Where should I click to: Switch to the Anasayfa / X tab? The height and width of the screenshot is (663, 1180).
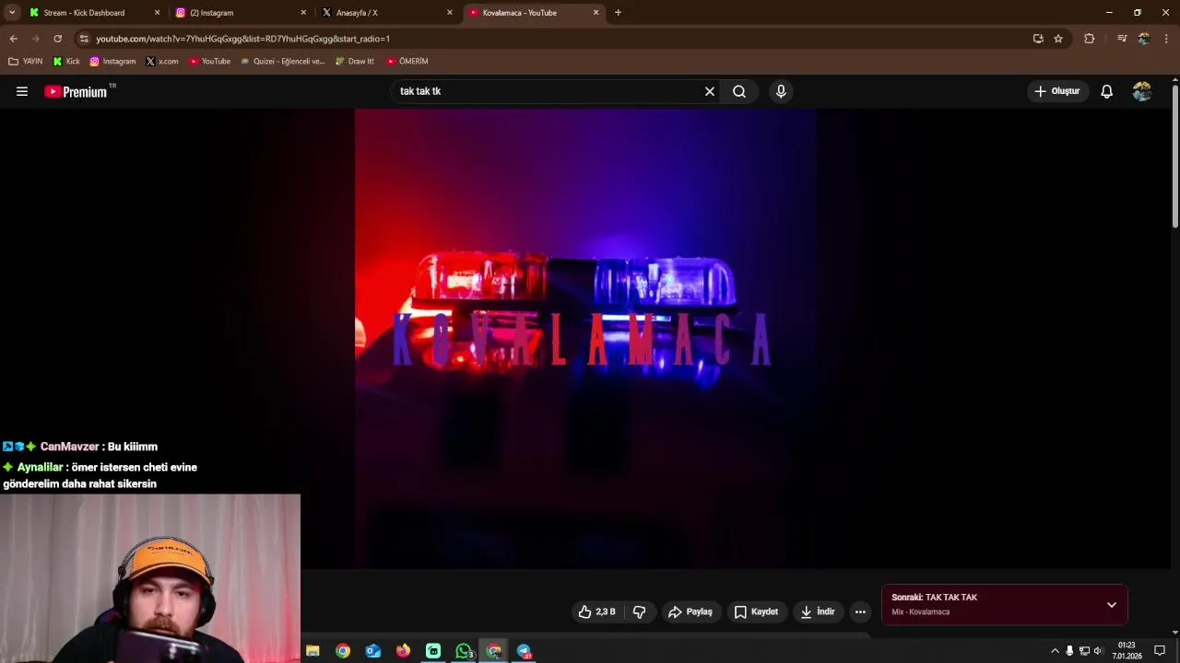[385, 13]
